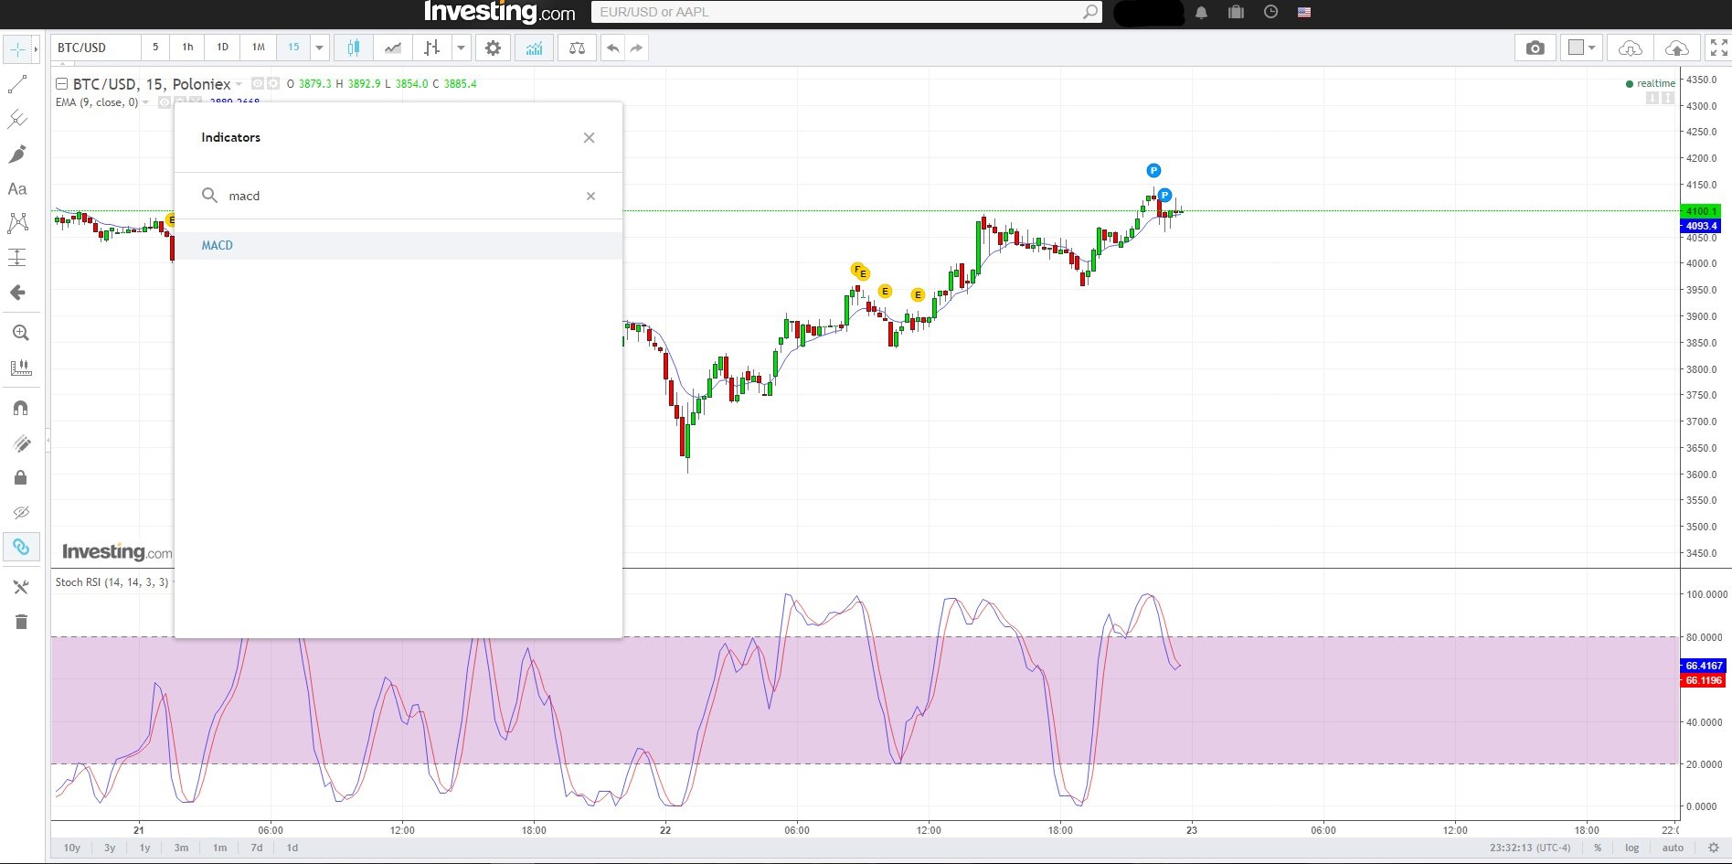
Task: Select the brush drawing tool
Action: point(17,154)
